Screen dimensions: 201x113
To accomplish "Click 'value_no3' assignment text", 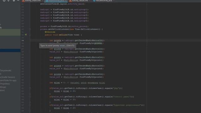I will [55, 60].
